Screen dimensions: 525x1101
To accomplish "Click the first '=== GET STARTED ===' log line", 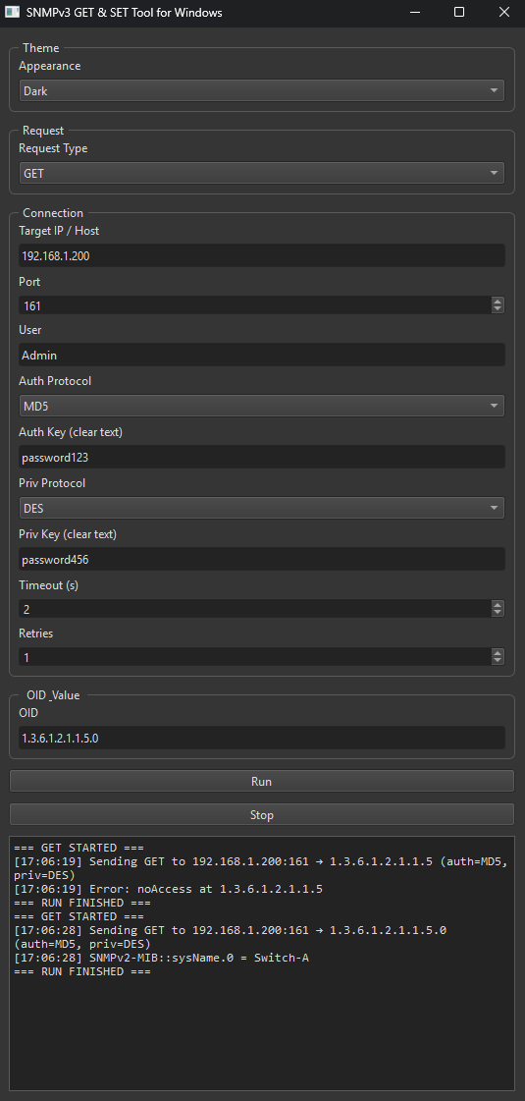I will [79, 848].
